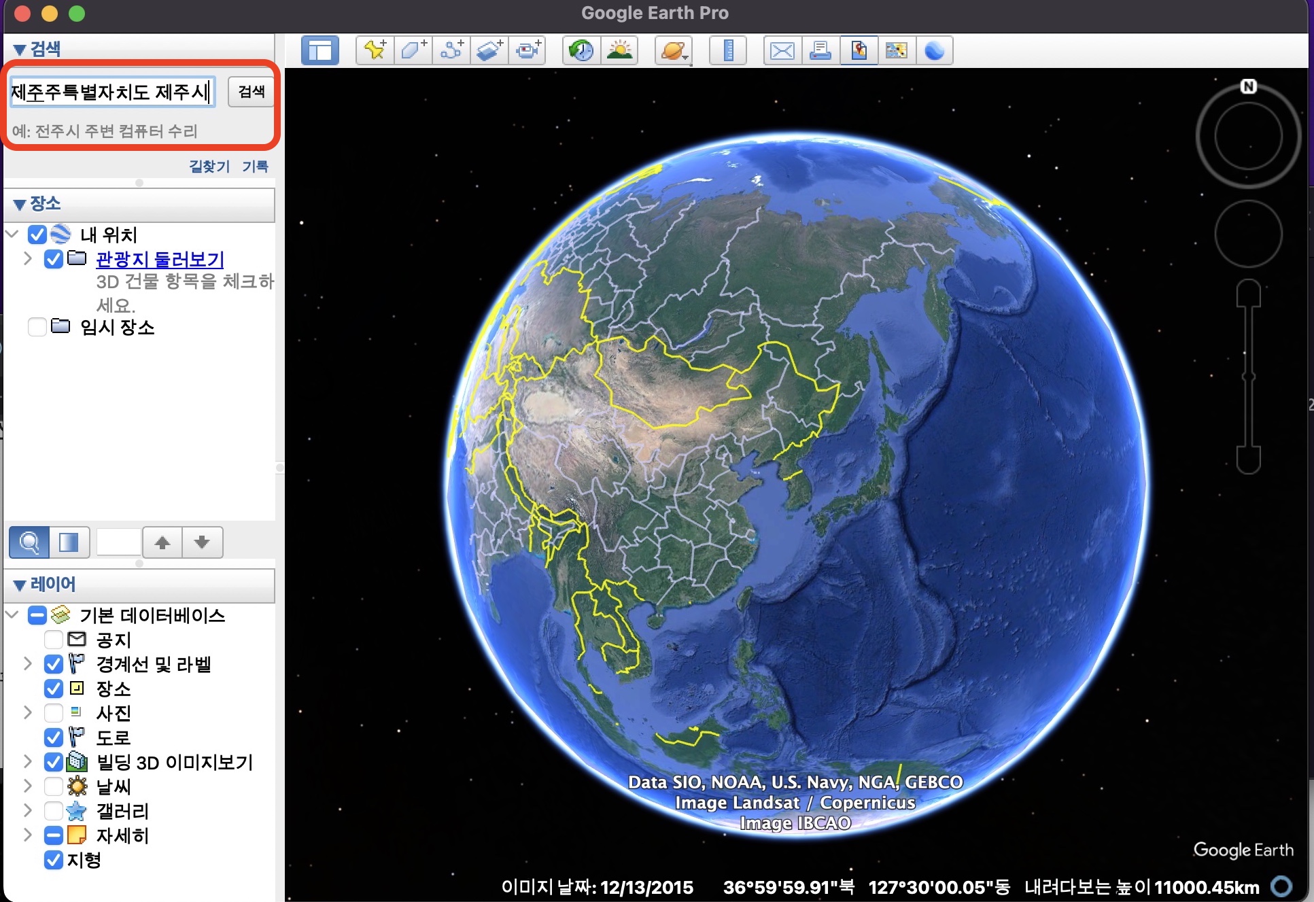Select the Add Polygon tool

(413, 50)
